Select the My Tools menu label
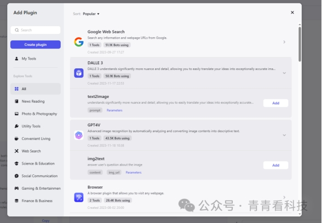Image resolution: width=322 pixels, height=223 pixels. 28,58
